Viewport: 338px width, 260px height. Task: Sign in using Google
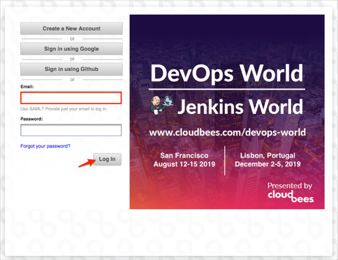click(x=71, y=49)
